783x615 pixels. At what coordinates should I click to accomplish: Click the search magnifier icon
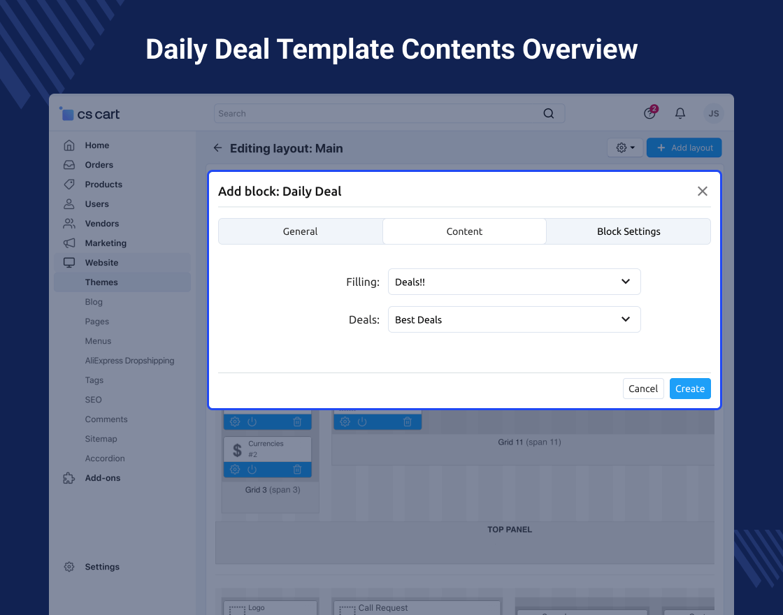pos(549,113)
